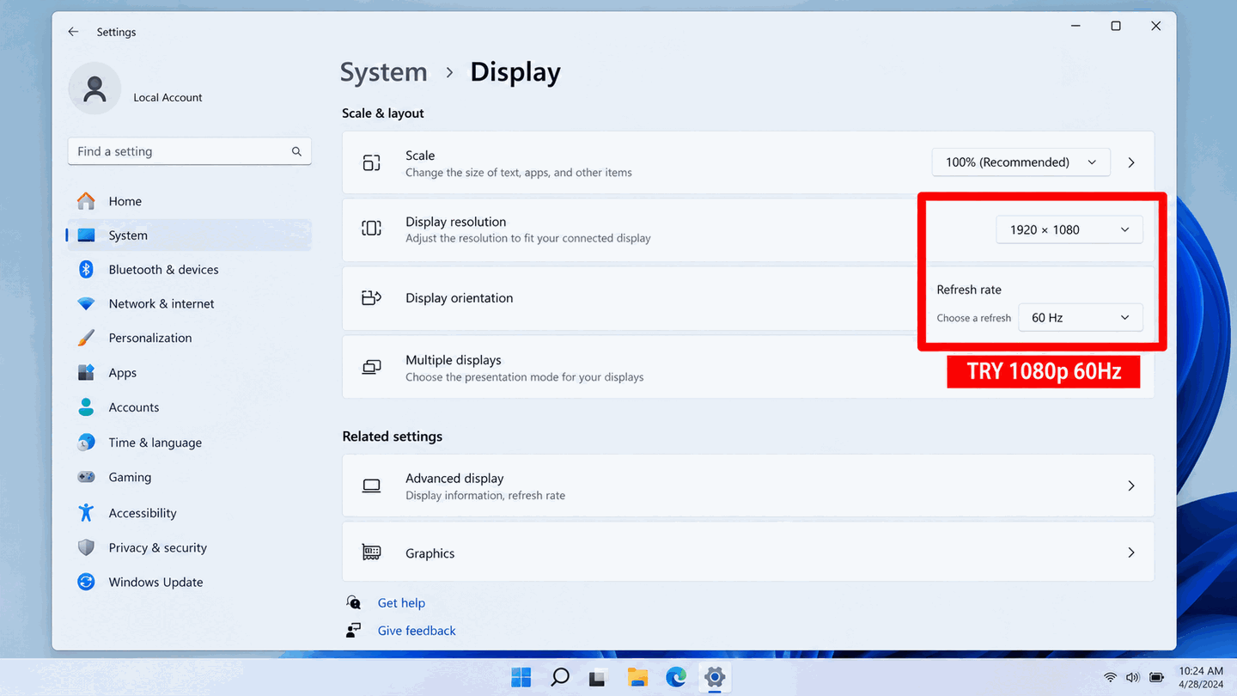
Task: Click the Get help link
Action: (x=401, y=603)
